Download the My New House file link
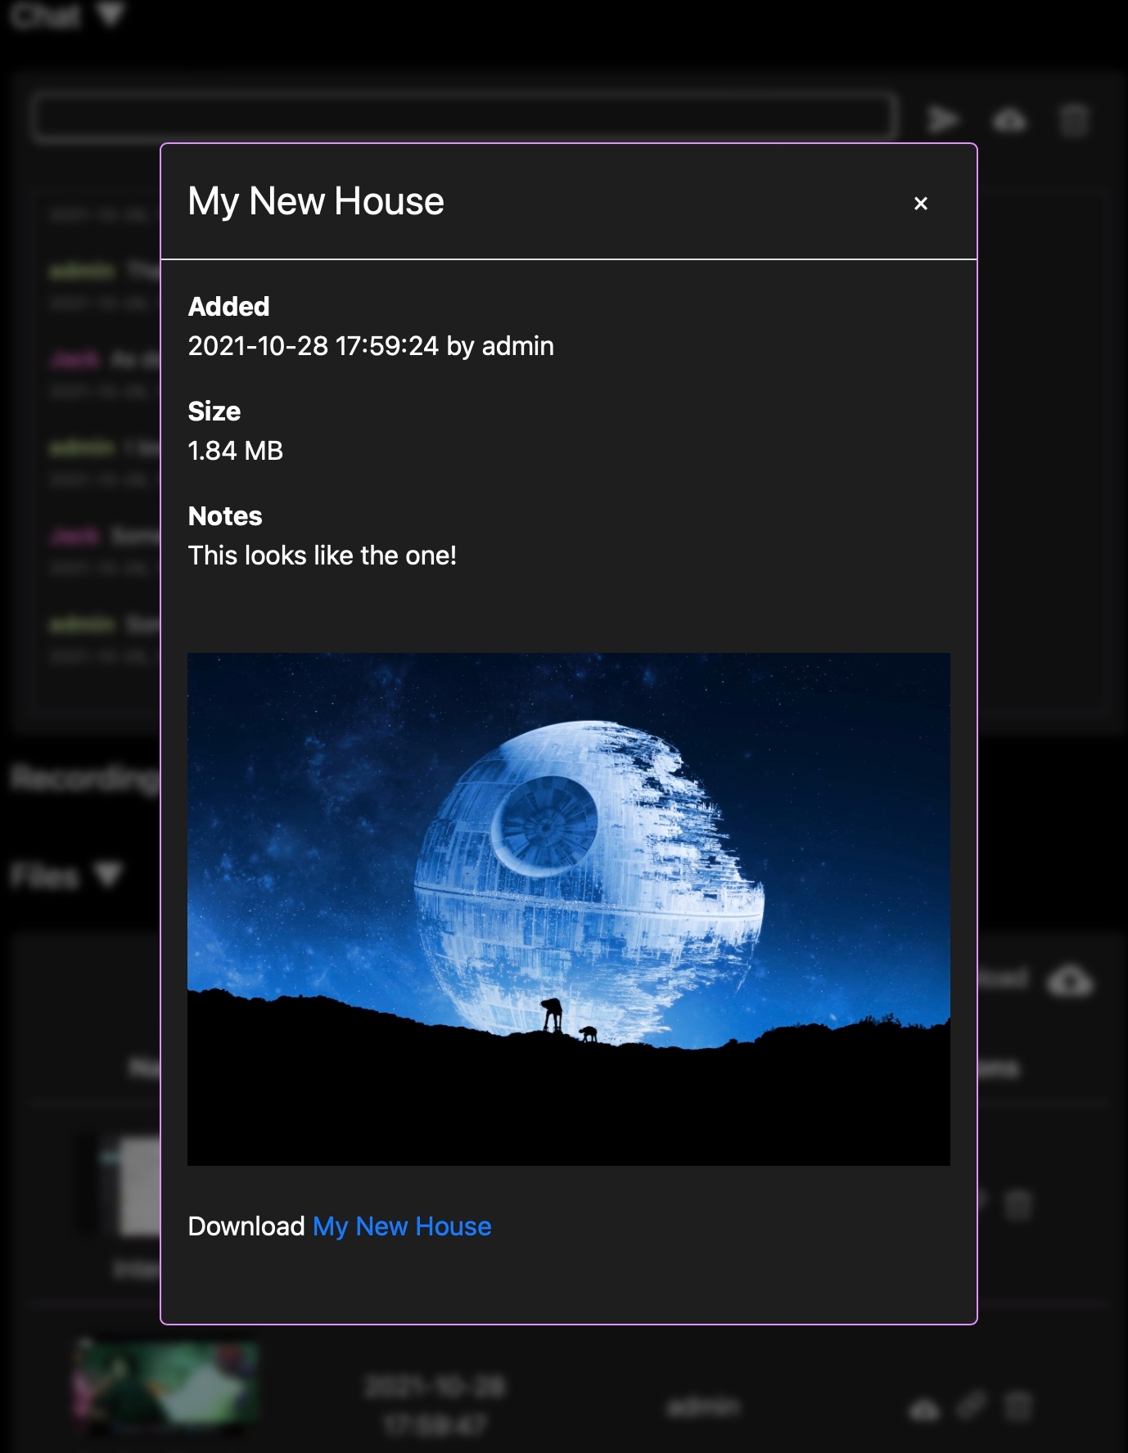This screenshot has height=1453, width=1128. pos(402,1226)
